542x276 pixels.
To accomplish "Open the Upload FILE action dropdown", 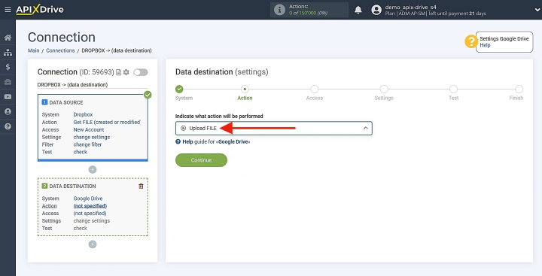I will click(x=274, y=128).
